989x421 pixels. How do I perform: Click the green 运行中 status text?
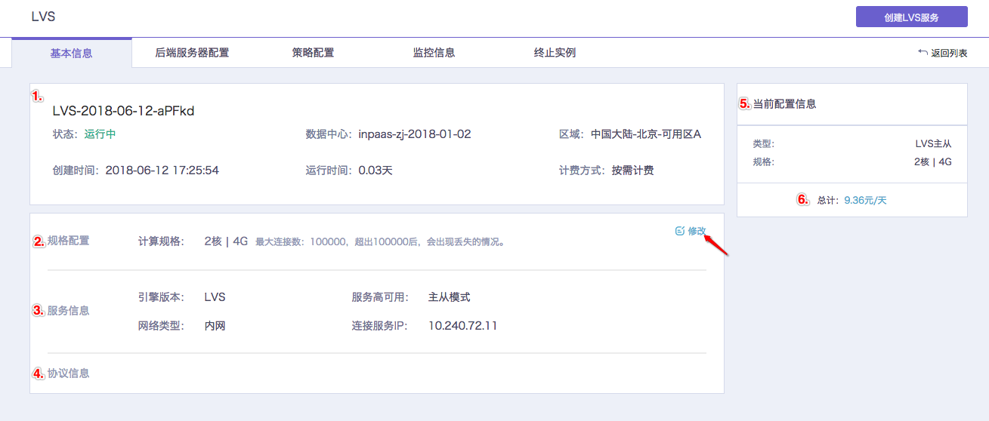100,134
